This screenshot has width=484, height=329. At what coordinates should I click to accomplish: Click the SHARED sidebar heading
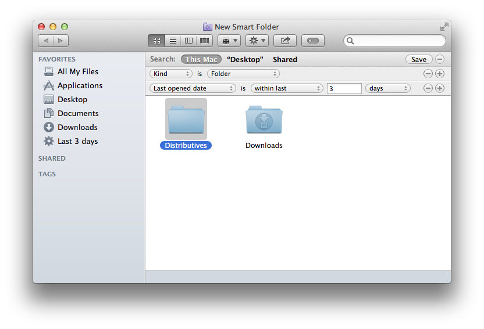[52, 158]
